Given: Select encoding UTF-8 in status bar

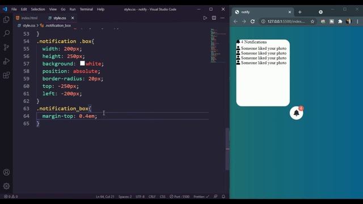Looking at the screenshot, I should (x=140, y=197).
